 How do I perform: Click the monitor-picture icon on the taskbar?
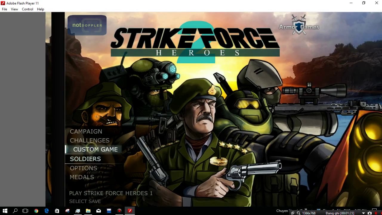tap(78, 211)
